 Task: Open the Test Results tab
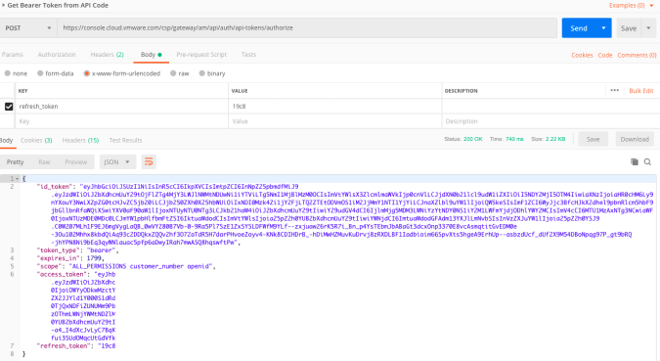(x=125, y=140)
